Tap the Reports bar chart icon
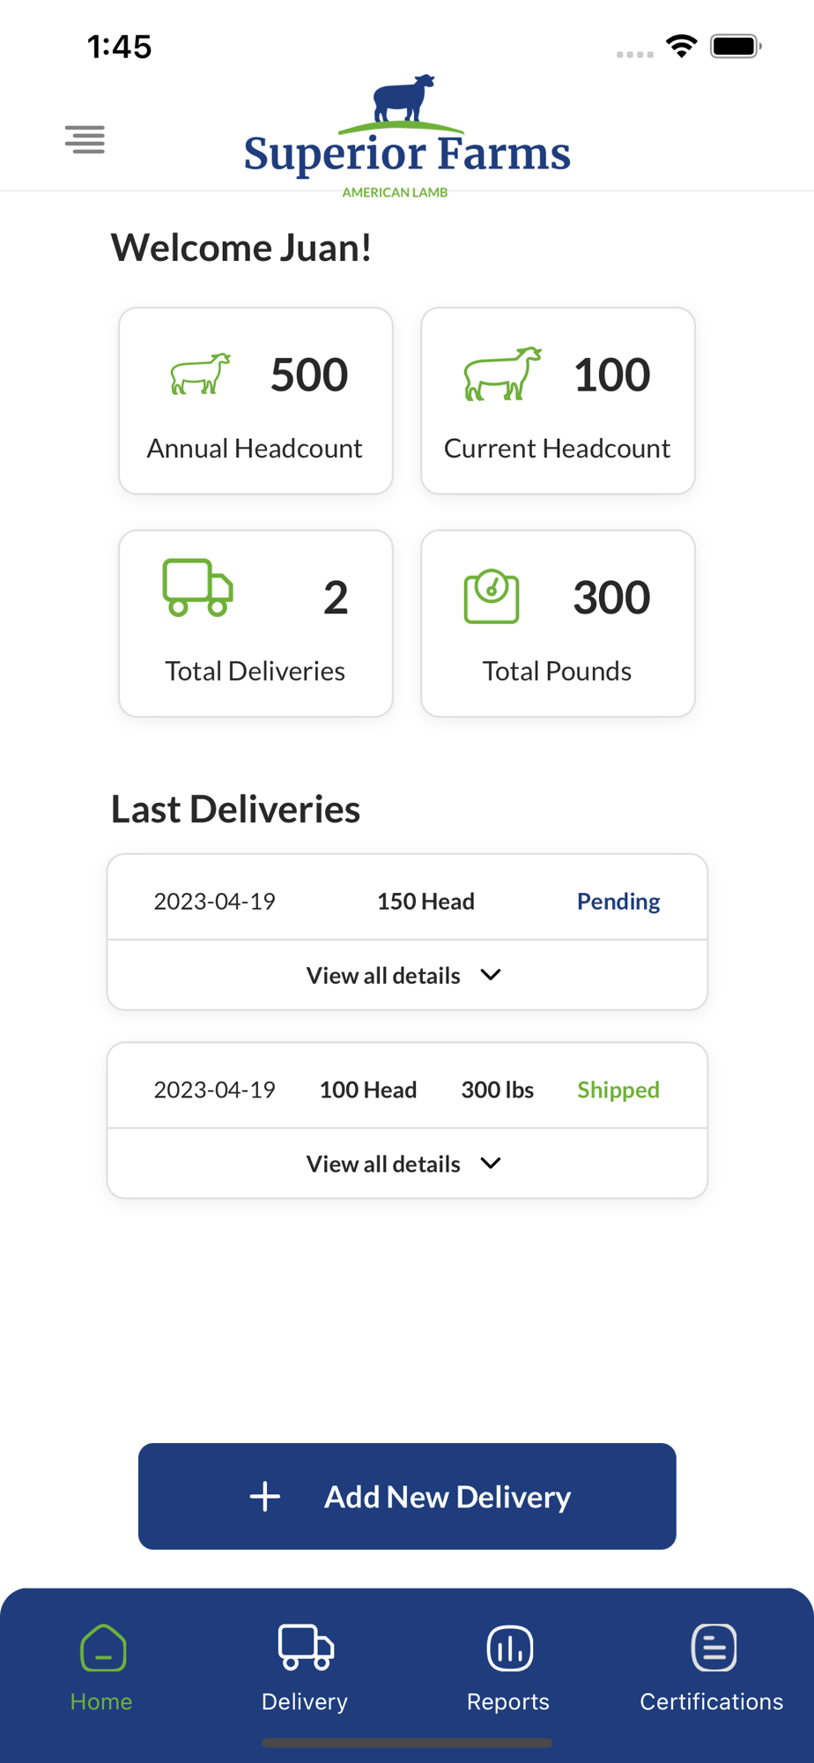The image size is (814, 1763). [x=509, y=1648]
